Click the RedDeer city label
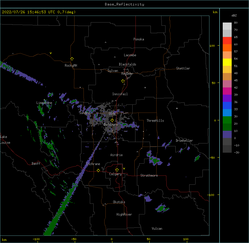Viewport: 249px width, 243px height. coord(127,74)
